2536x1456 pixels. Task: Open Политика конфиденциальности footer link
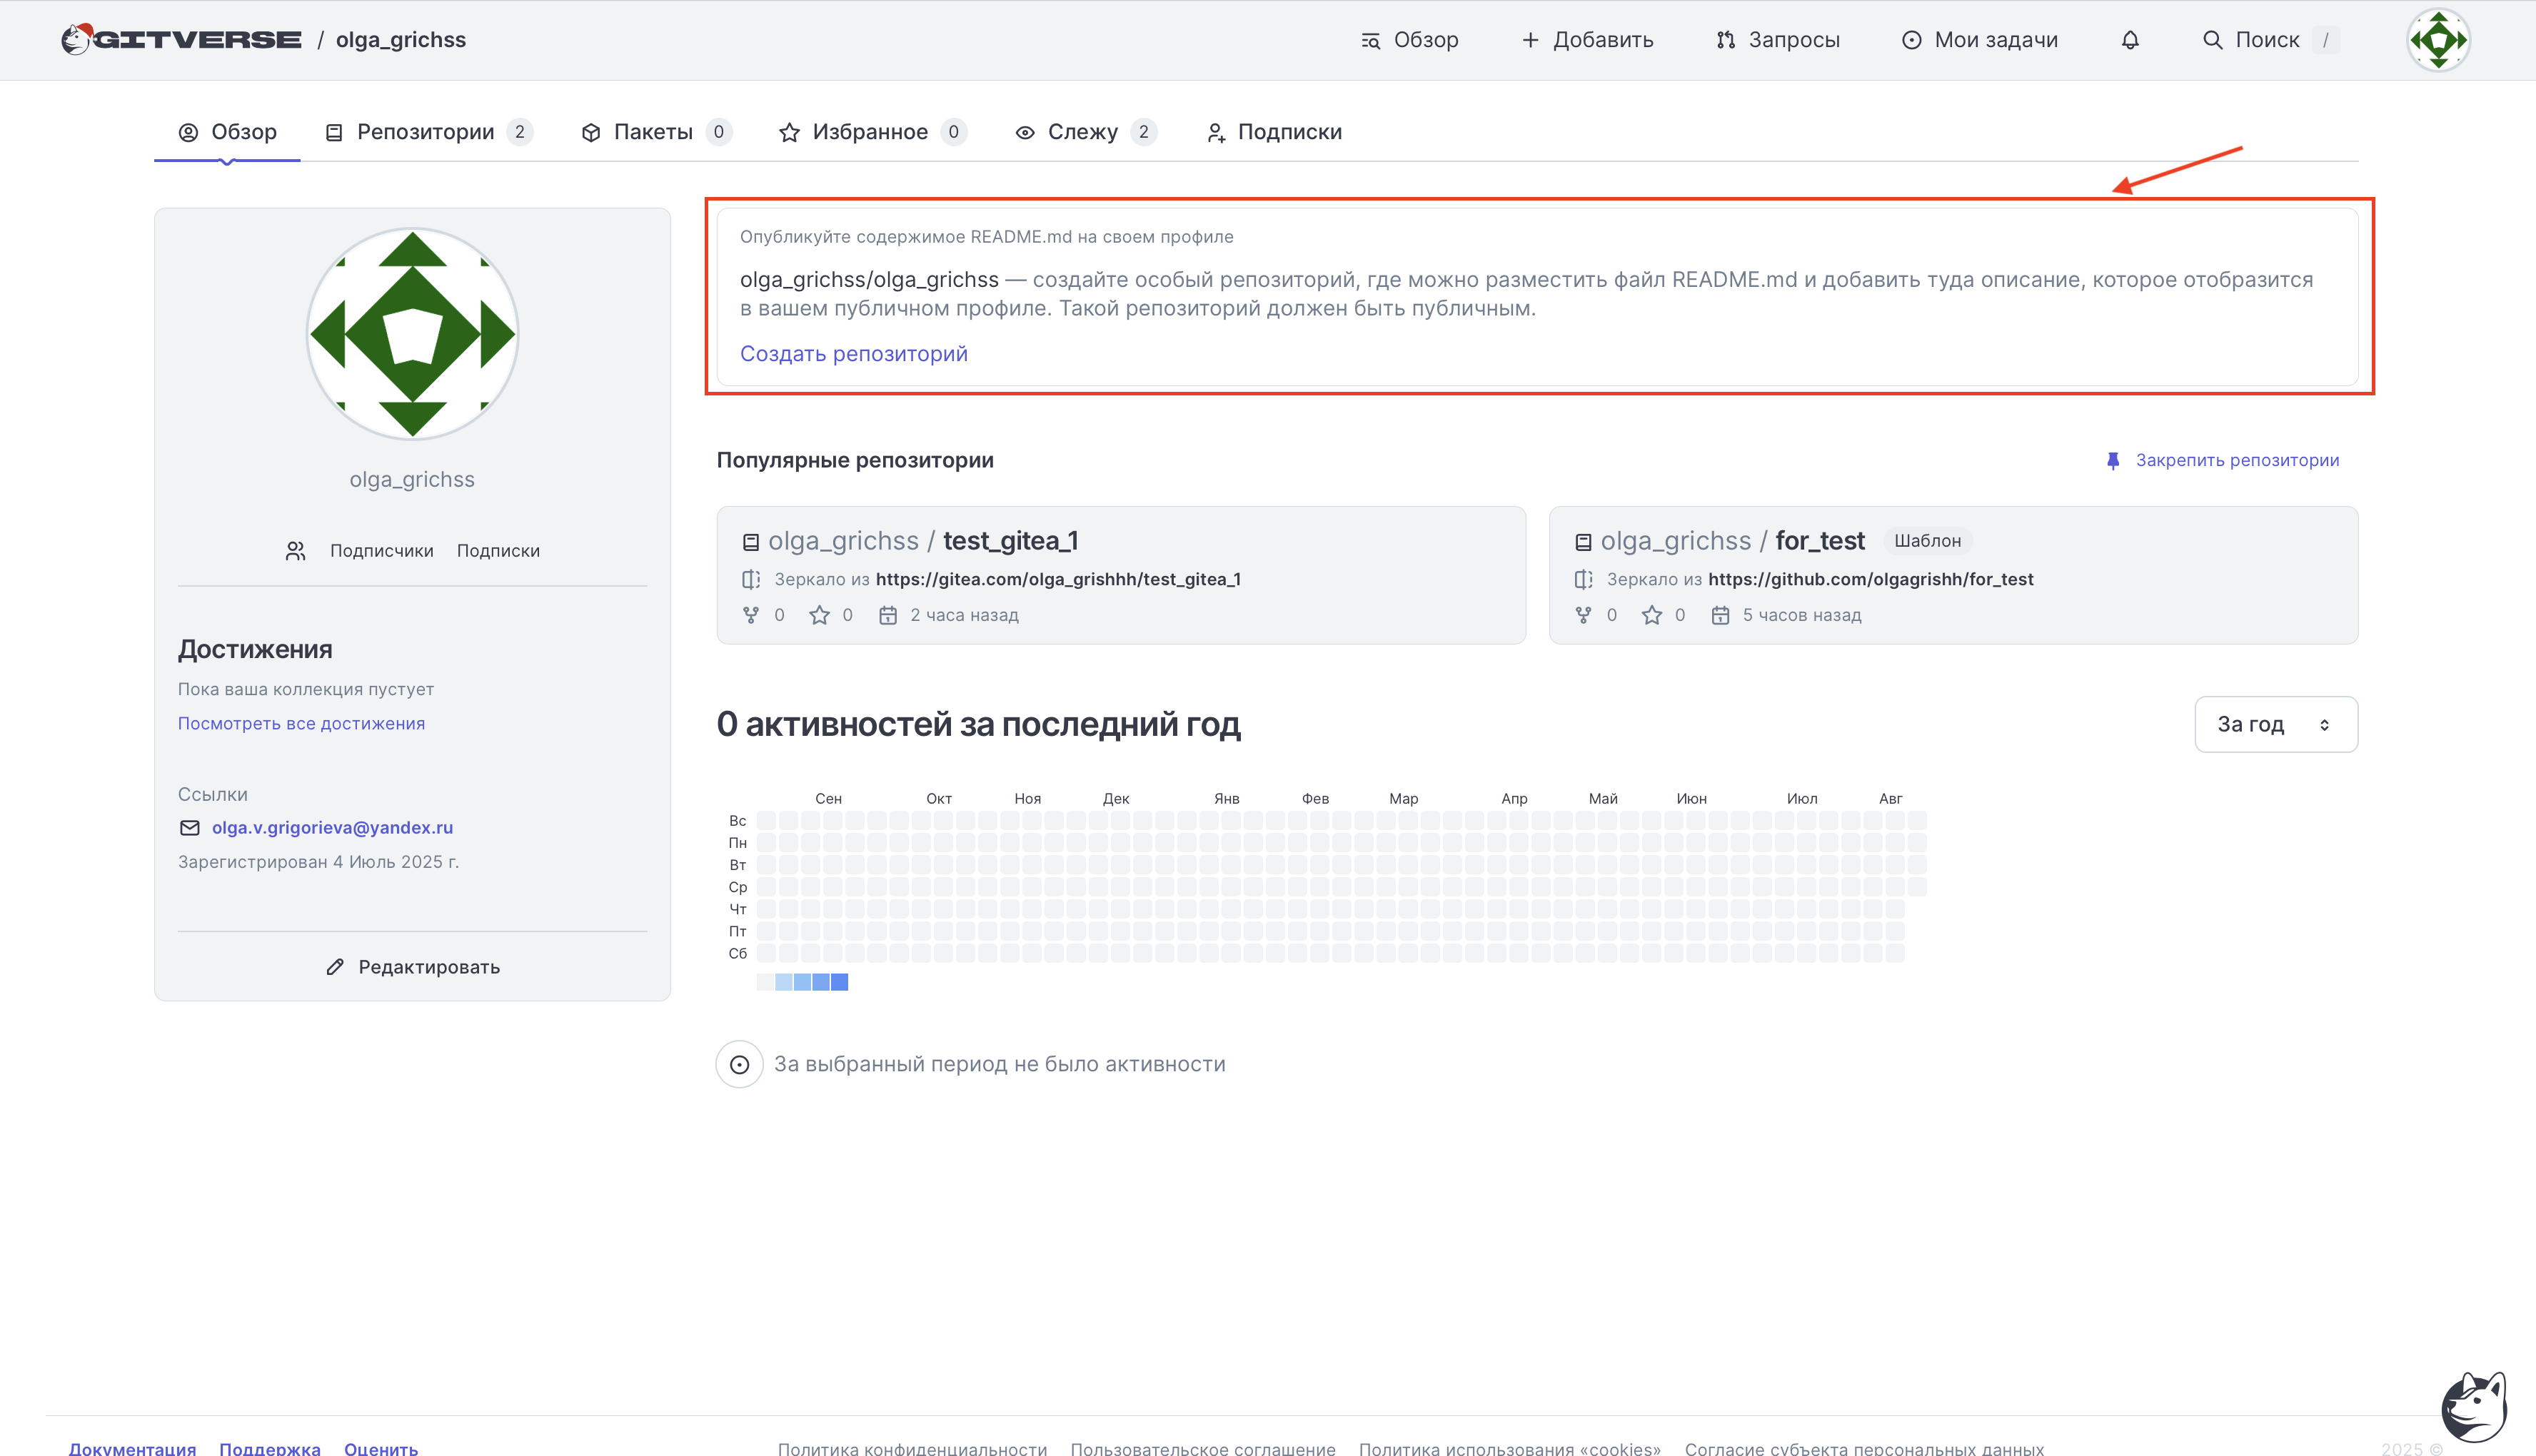click(912, 1448)
